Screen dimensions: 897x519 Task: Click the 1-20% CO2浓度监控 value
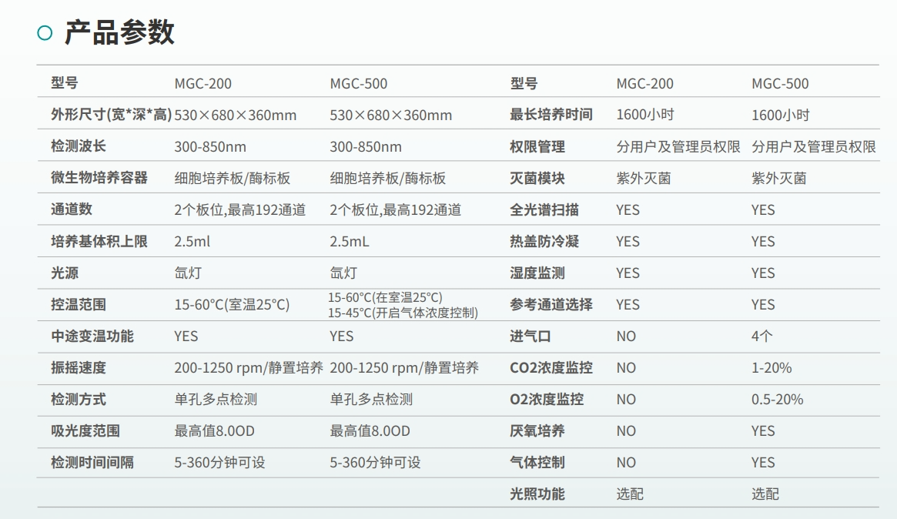coord(771,368)
